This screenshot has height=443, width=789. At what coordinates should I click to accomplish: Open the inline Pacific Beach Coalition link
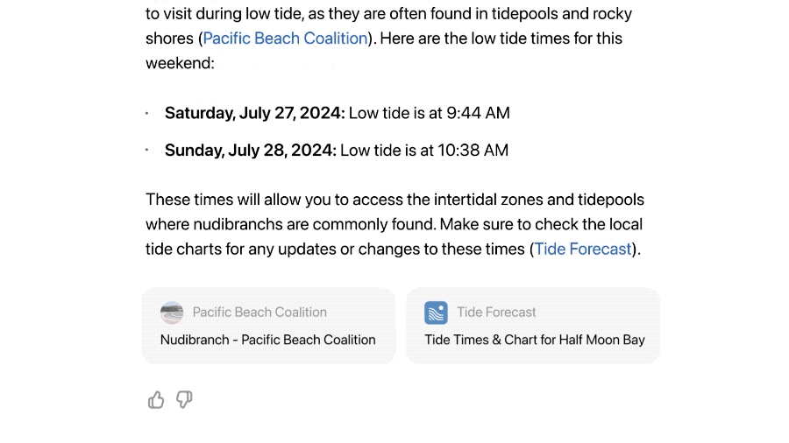click(285, 39)
